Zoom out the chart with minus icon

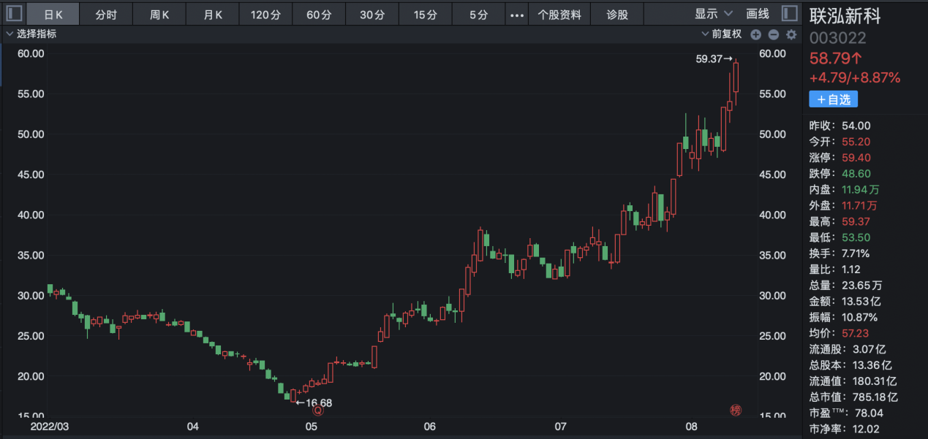(x=774, y=34)
